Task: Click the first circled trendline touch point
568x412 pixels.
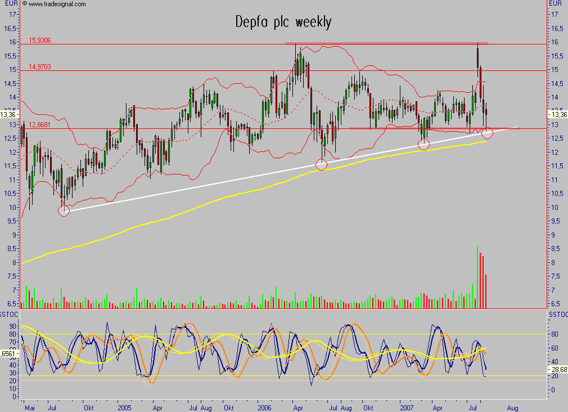Action: (x=64, y=211)
